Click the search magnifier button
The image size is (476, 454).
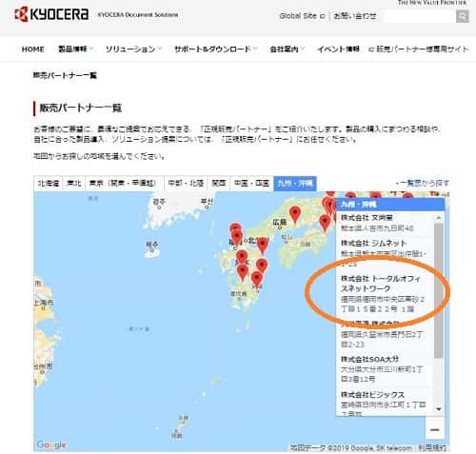[x=463, y=16]
